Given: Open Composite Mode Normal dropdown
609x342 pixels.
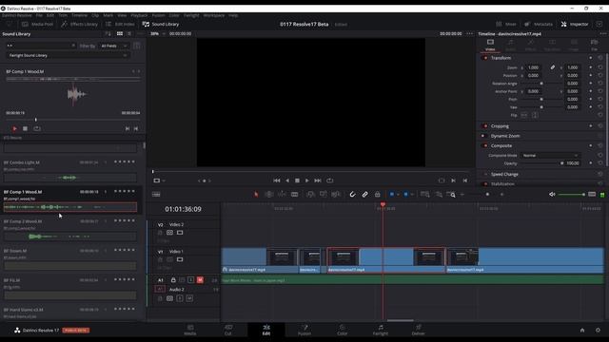Looking at the screenshot, I should [x=550, y=156].
